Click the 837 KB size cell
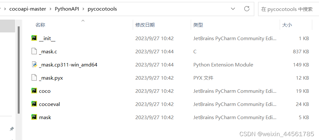 301,52
